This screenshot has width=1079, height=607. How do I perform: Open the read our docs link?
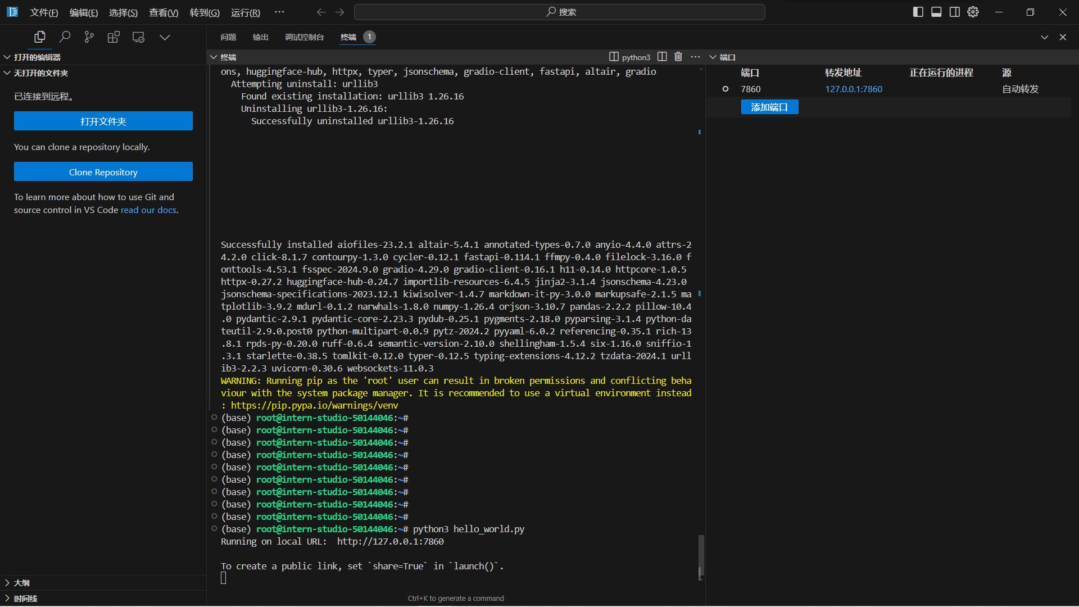click(x=148, y=210)
